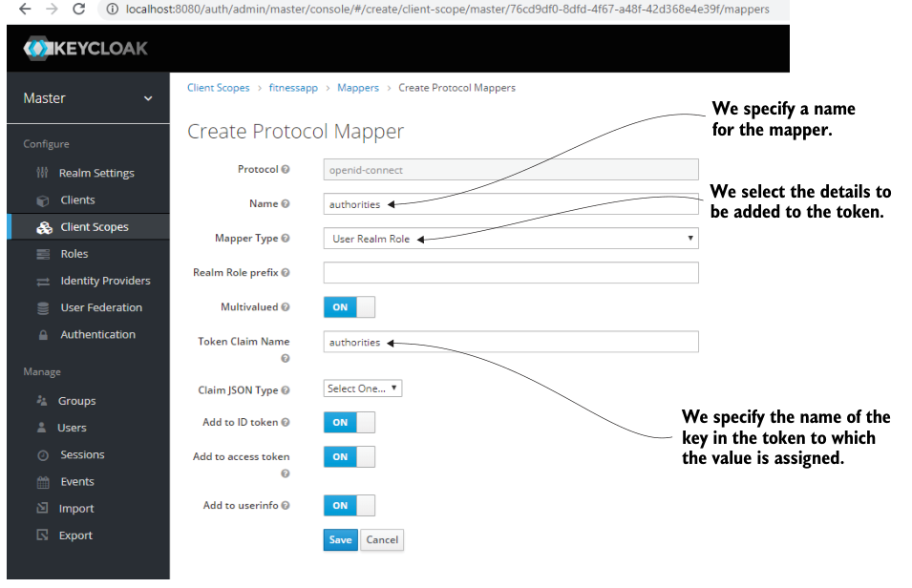The height and width of the screenshot is (588, 912).
Task: Click the Users person icon
Action: pyautogui.click(x=41, y=428)
